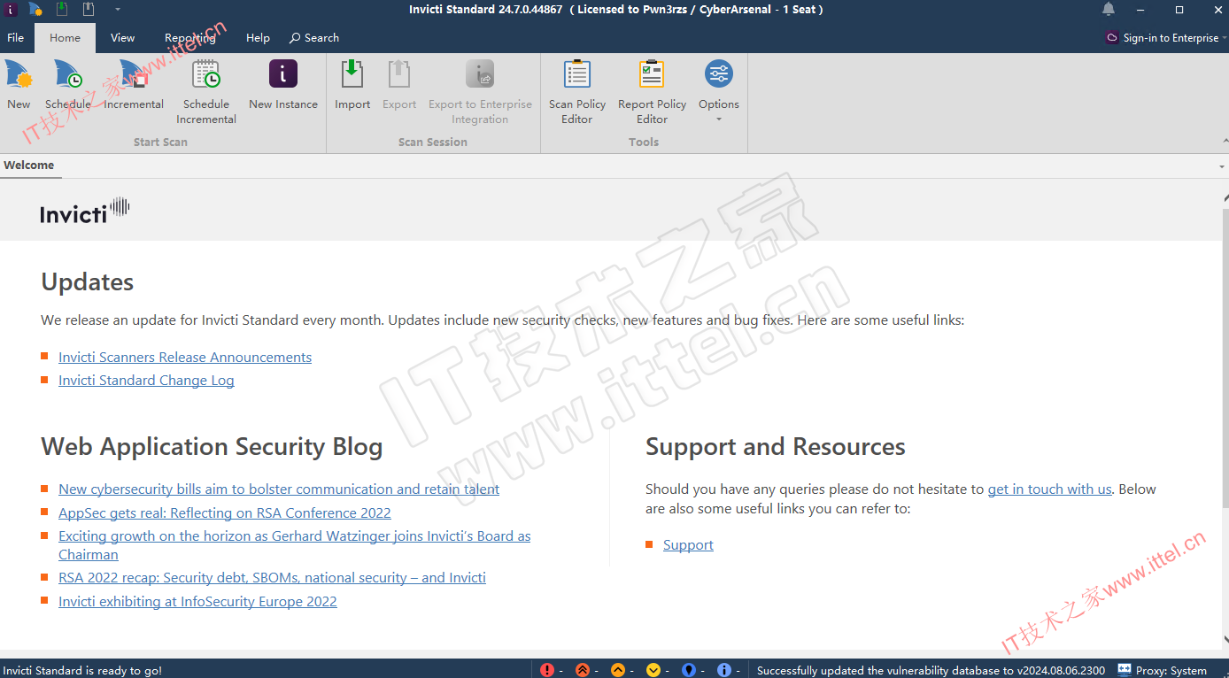Open the Support link
1229x678 pixels.
(688, 545)
